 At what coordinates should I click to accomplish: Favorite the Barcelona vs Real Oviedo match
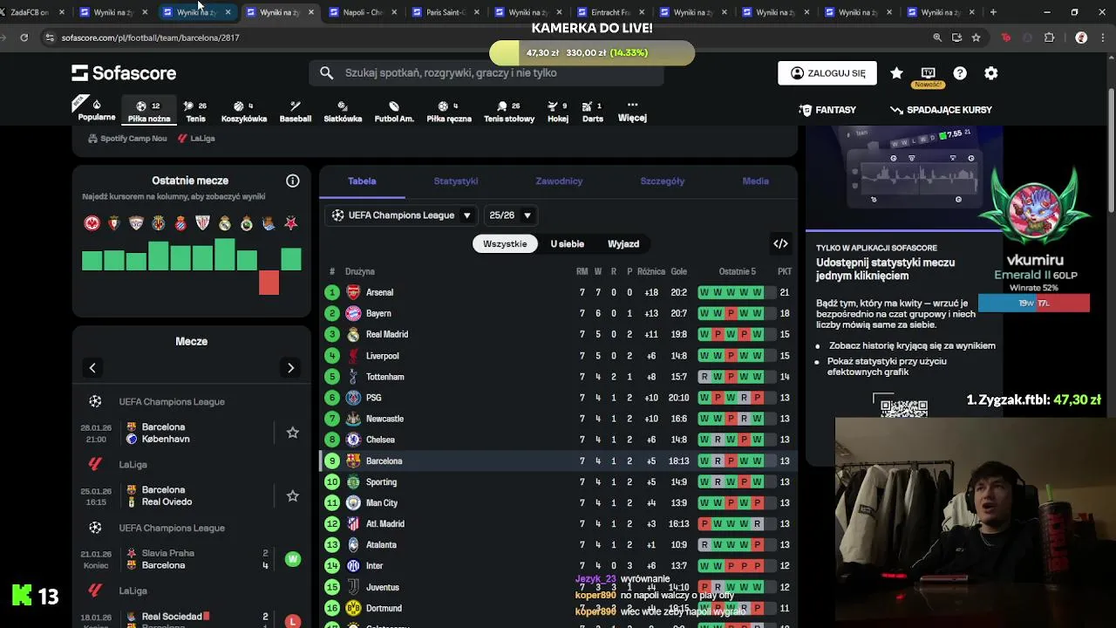[x=293, y=495]
